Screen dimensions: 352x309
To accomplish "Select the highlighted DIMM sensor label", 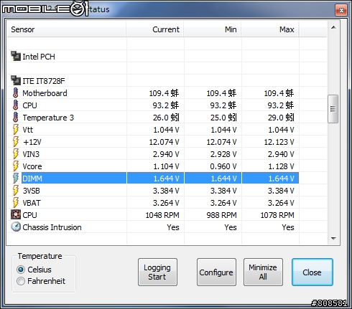I will (32, 179).
